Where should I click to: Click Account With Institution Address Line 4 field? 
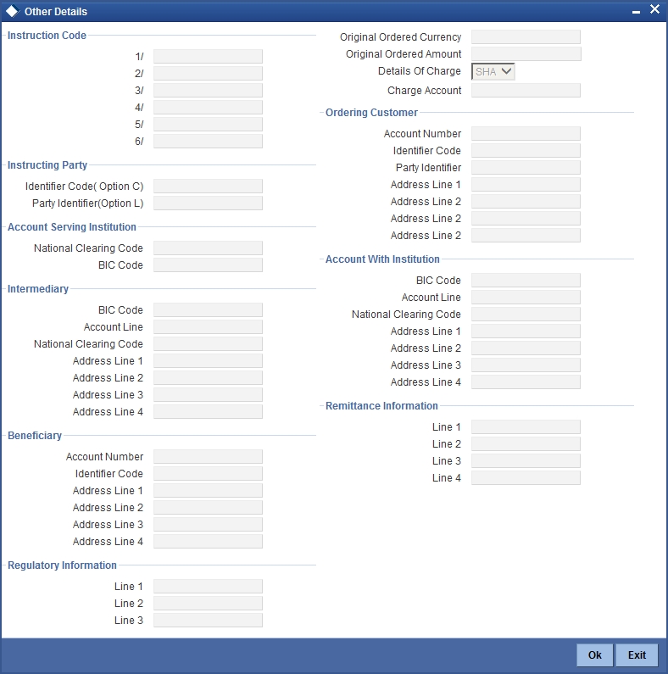(526, 382)
